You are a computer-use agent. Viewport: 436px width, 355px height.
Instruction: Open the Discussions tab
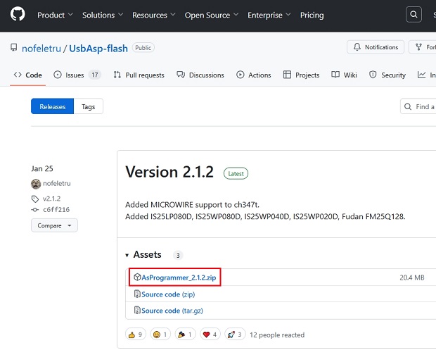pyautogui.click(x=200, y=75)
